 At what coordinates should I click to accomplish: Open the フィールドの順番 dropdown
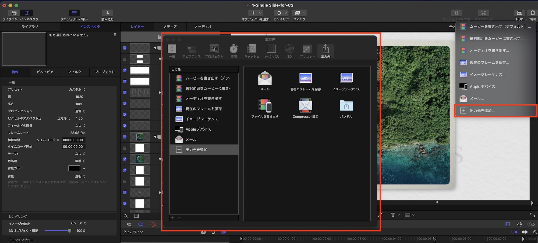click(80, 126)
